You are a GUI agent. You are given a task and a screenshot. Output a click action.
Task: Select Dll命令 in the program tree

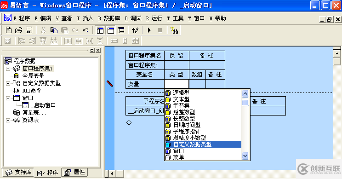32,91
